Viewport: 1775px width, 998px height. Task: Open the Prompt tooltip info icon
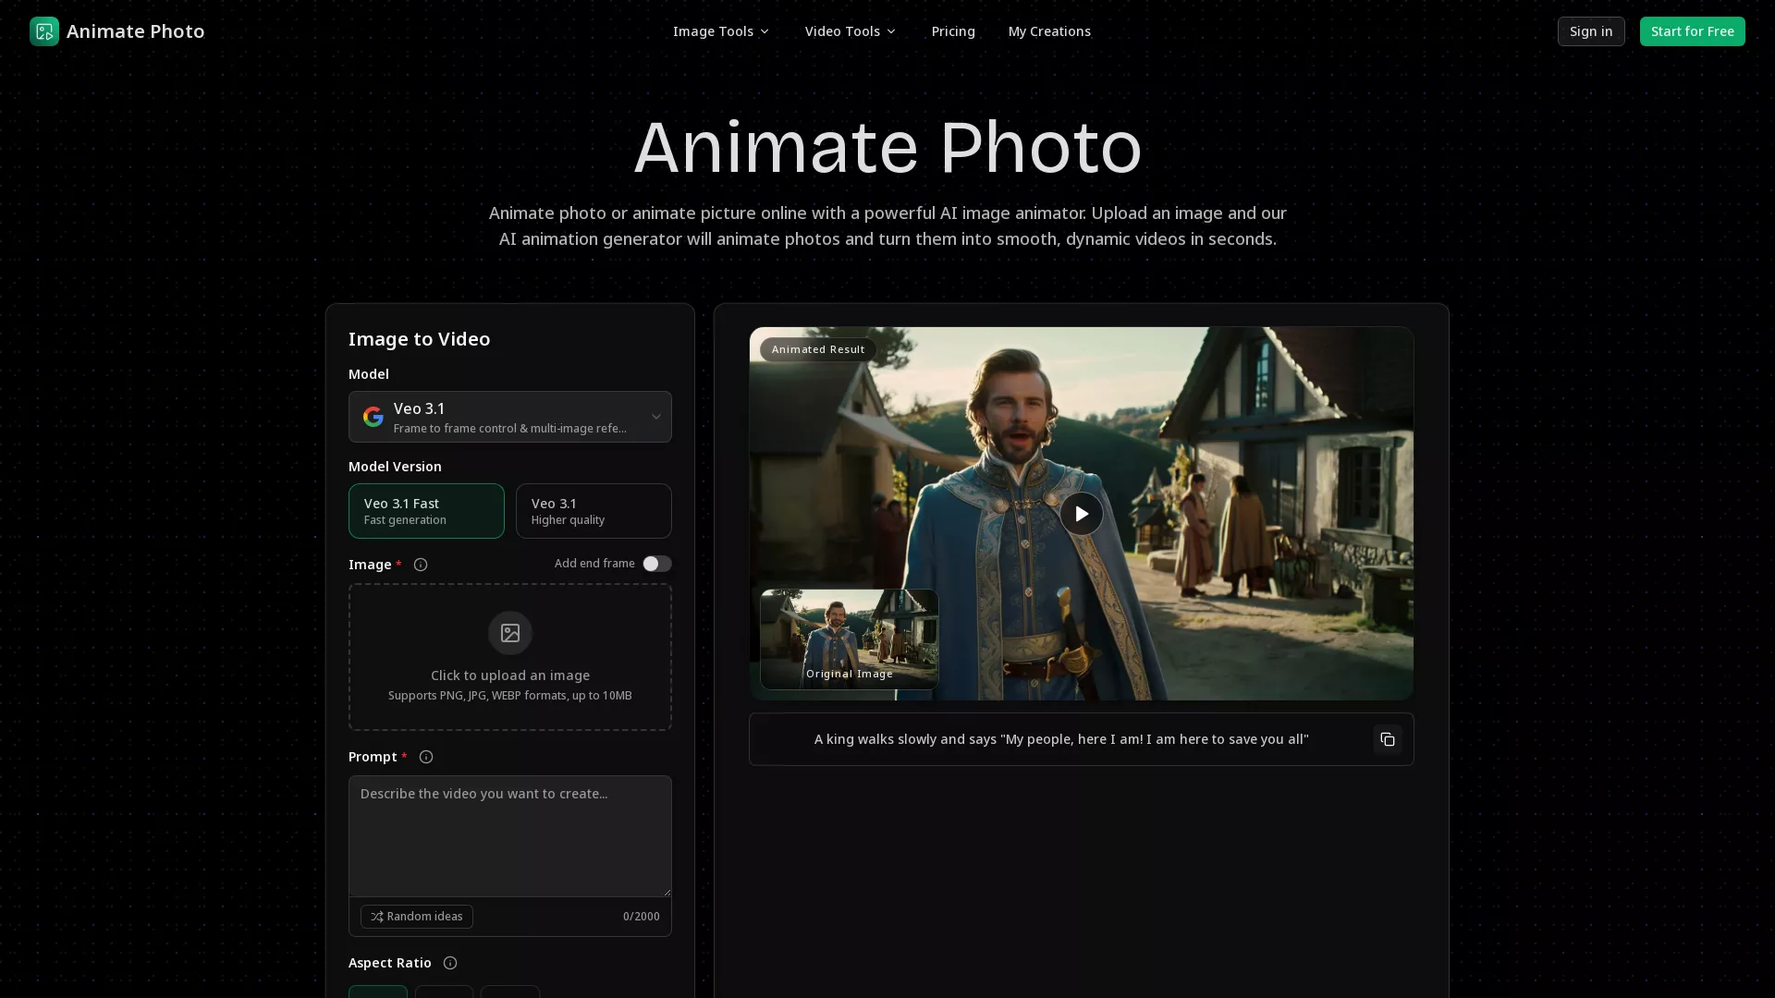[425, 757]
